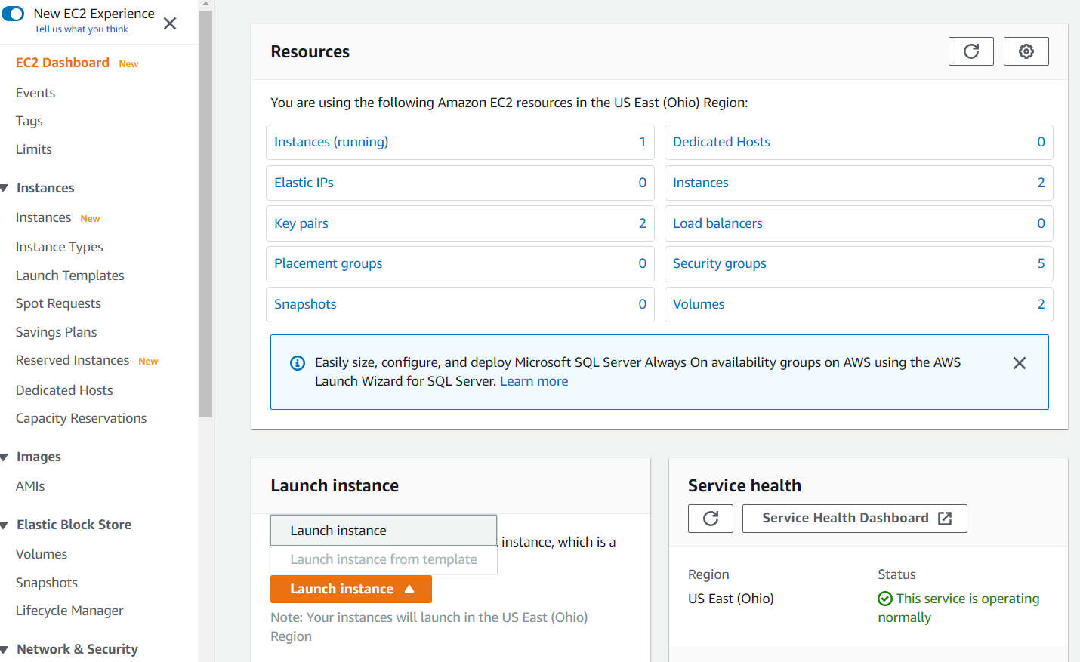The image size is (1080, 662).
Task: Go to EC2 Dashboard in sidebar
Action: click(63, 63)
